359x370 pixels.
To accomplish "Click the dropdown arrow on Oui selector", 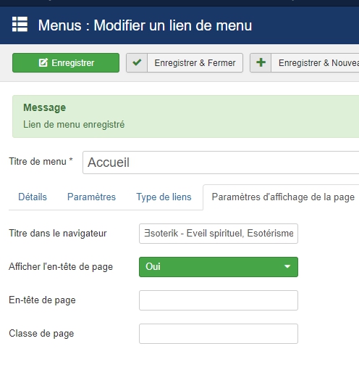I will [287, 267].
